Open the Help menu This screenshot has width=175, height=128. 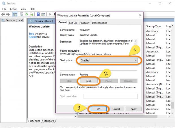(32, 9)
